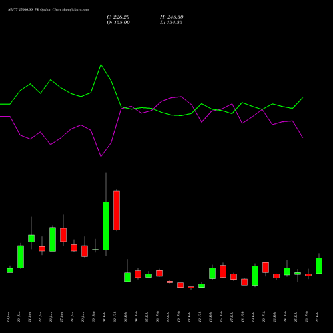Click the close price value C: 226.20

click(x=118, y=17)
